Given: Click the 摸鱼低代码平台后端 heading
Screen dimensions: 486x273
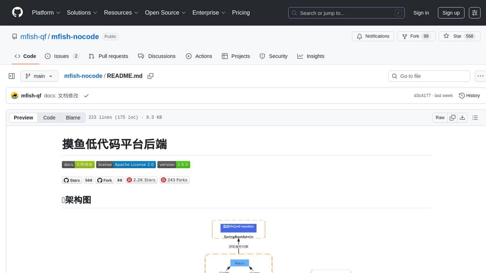Looking at the screenshot, I should click(114, 144).
